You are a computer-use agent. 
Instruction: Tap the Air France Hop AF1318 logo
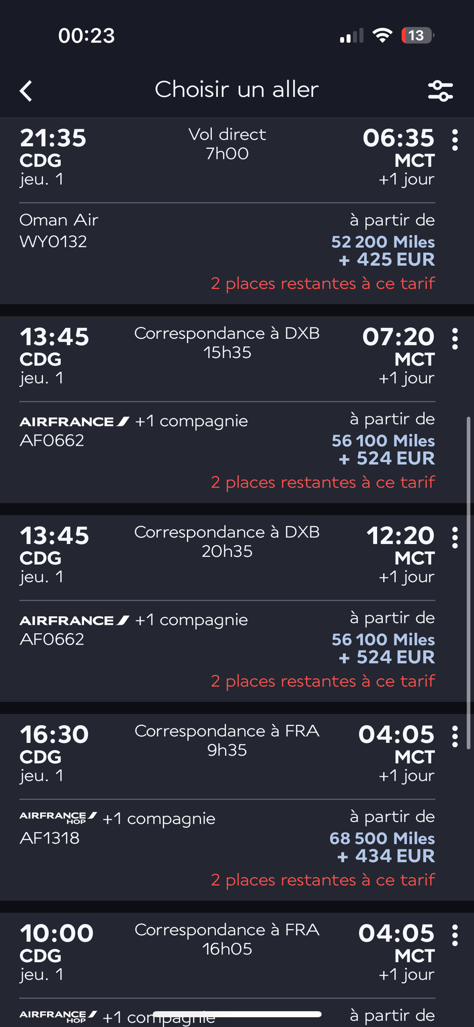pos(58,817)
